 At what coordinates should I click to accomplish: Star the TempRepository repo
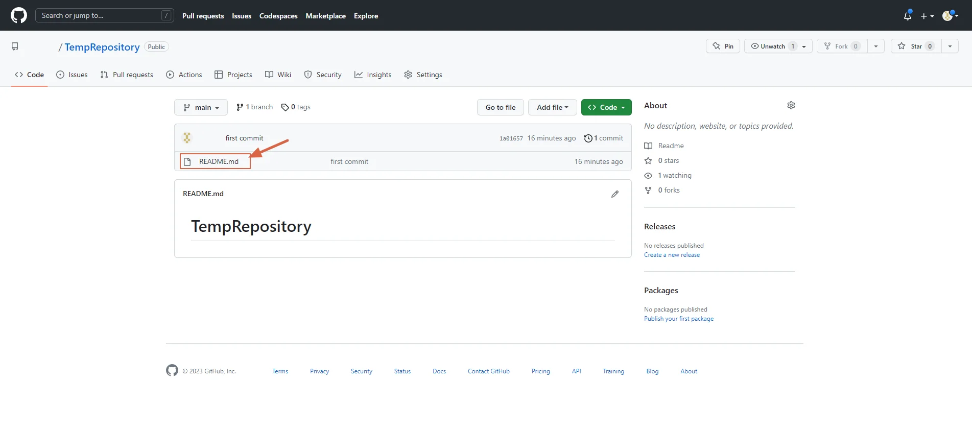click(917, 46)
